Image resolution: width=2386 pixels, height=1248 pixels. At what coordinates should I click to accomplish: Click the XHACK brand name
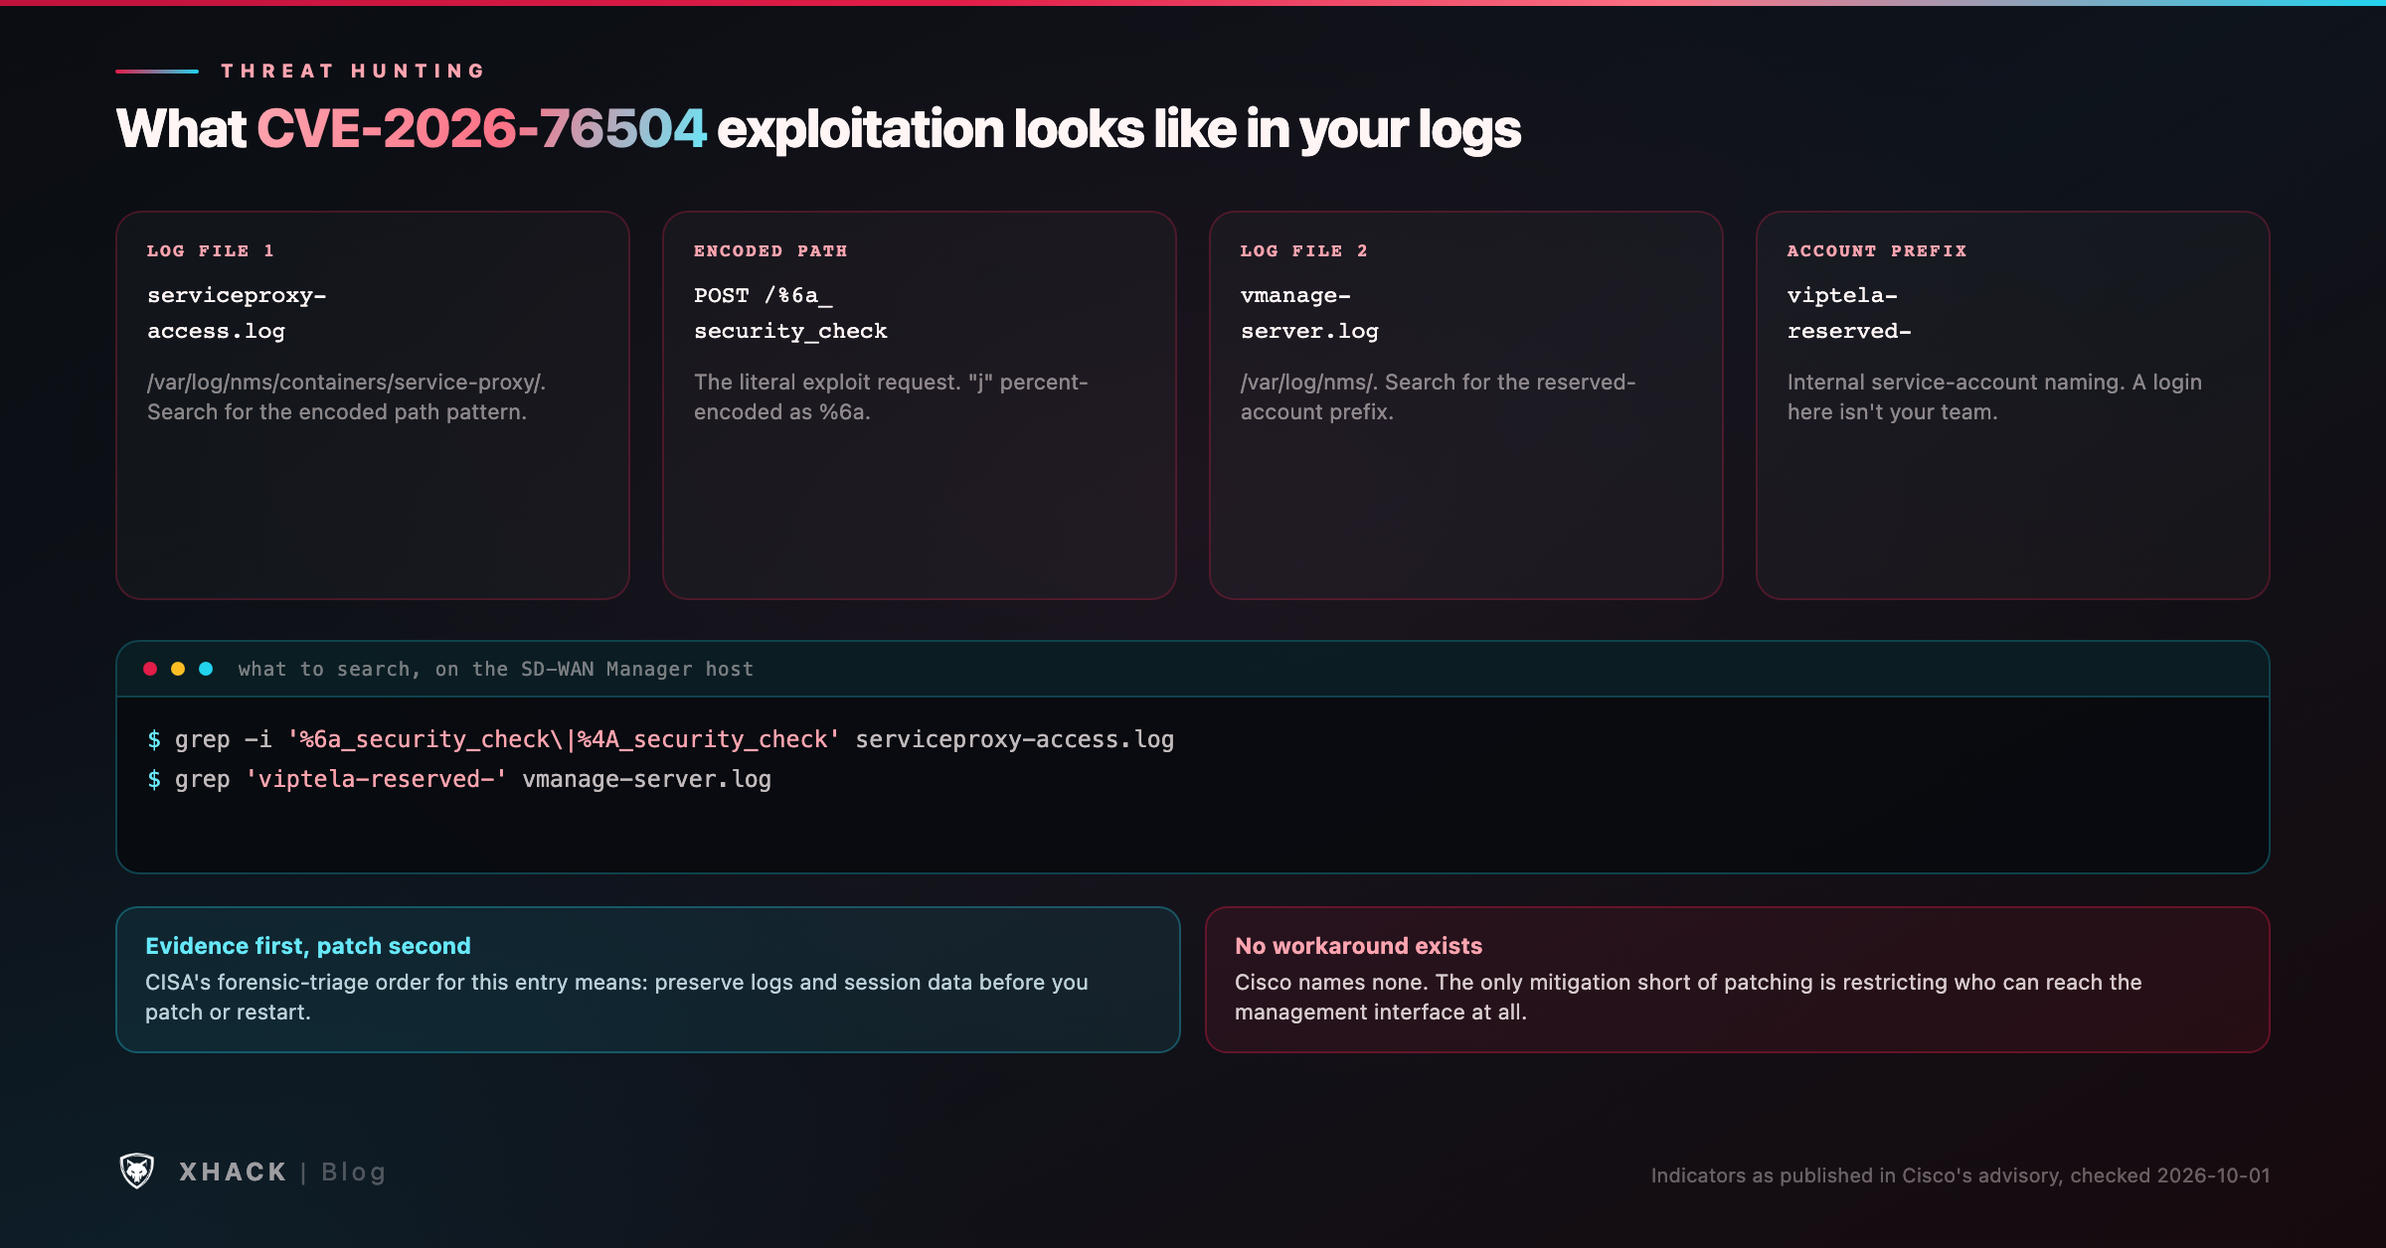pyautogui.click(x=234, y=1172)
